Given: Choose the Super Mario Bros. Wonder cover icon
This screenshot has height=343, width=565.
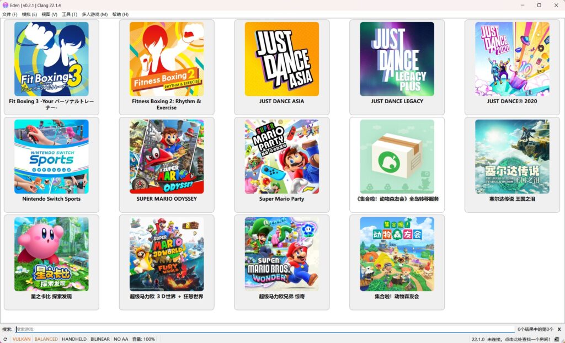Looking at the screenshot, I should tap(282, 254).
